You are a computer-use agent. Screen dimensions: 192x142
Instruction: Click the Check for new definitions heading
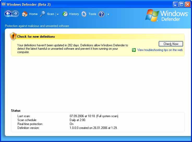click(x=36, y=37)
